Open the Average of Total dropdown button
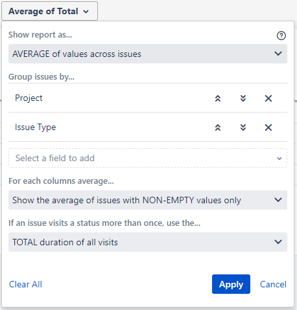The width and height of the screenshot is (297, 310). tap(49, 11)
